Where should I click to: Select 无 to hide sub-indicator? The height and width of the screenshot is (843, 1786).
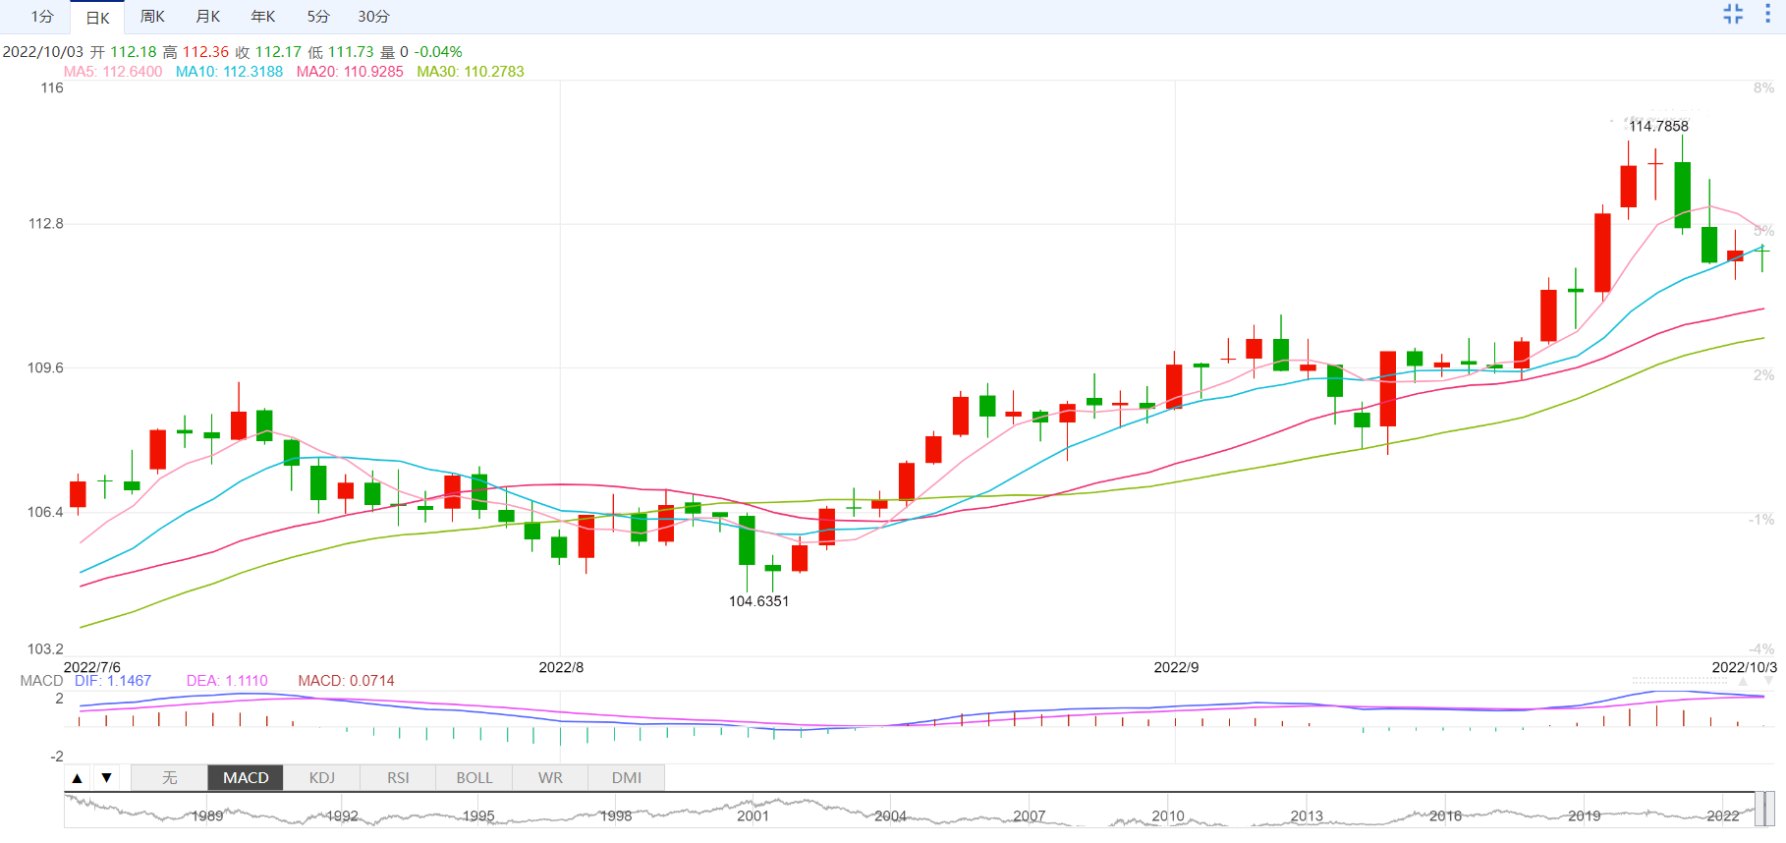coord(169,778)
